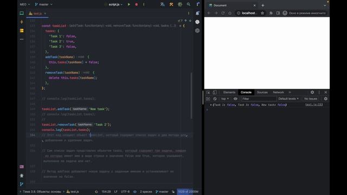Toggle the DevTools device toolbar
The image size is (347, 195).
[x=215, y=92]
